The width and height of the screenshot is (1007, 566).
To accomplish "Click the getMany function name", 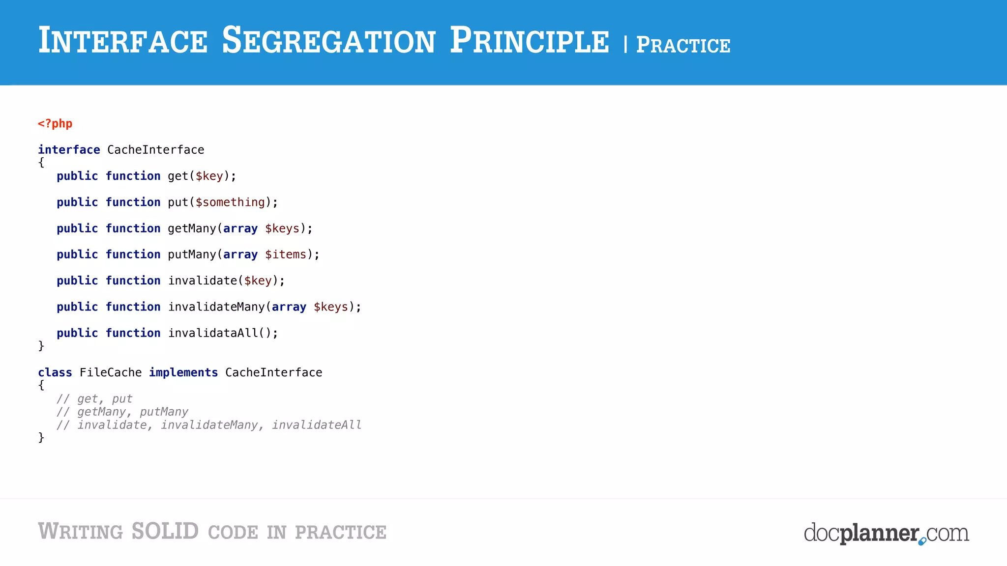I will tap(192, 228).
